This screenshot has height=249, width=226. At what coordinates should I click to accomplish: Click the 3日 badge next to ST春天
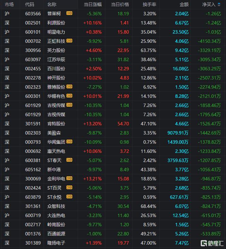tap(69, 160)
